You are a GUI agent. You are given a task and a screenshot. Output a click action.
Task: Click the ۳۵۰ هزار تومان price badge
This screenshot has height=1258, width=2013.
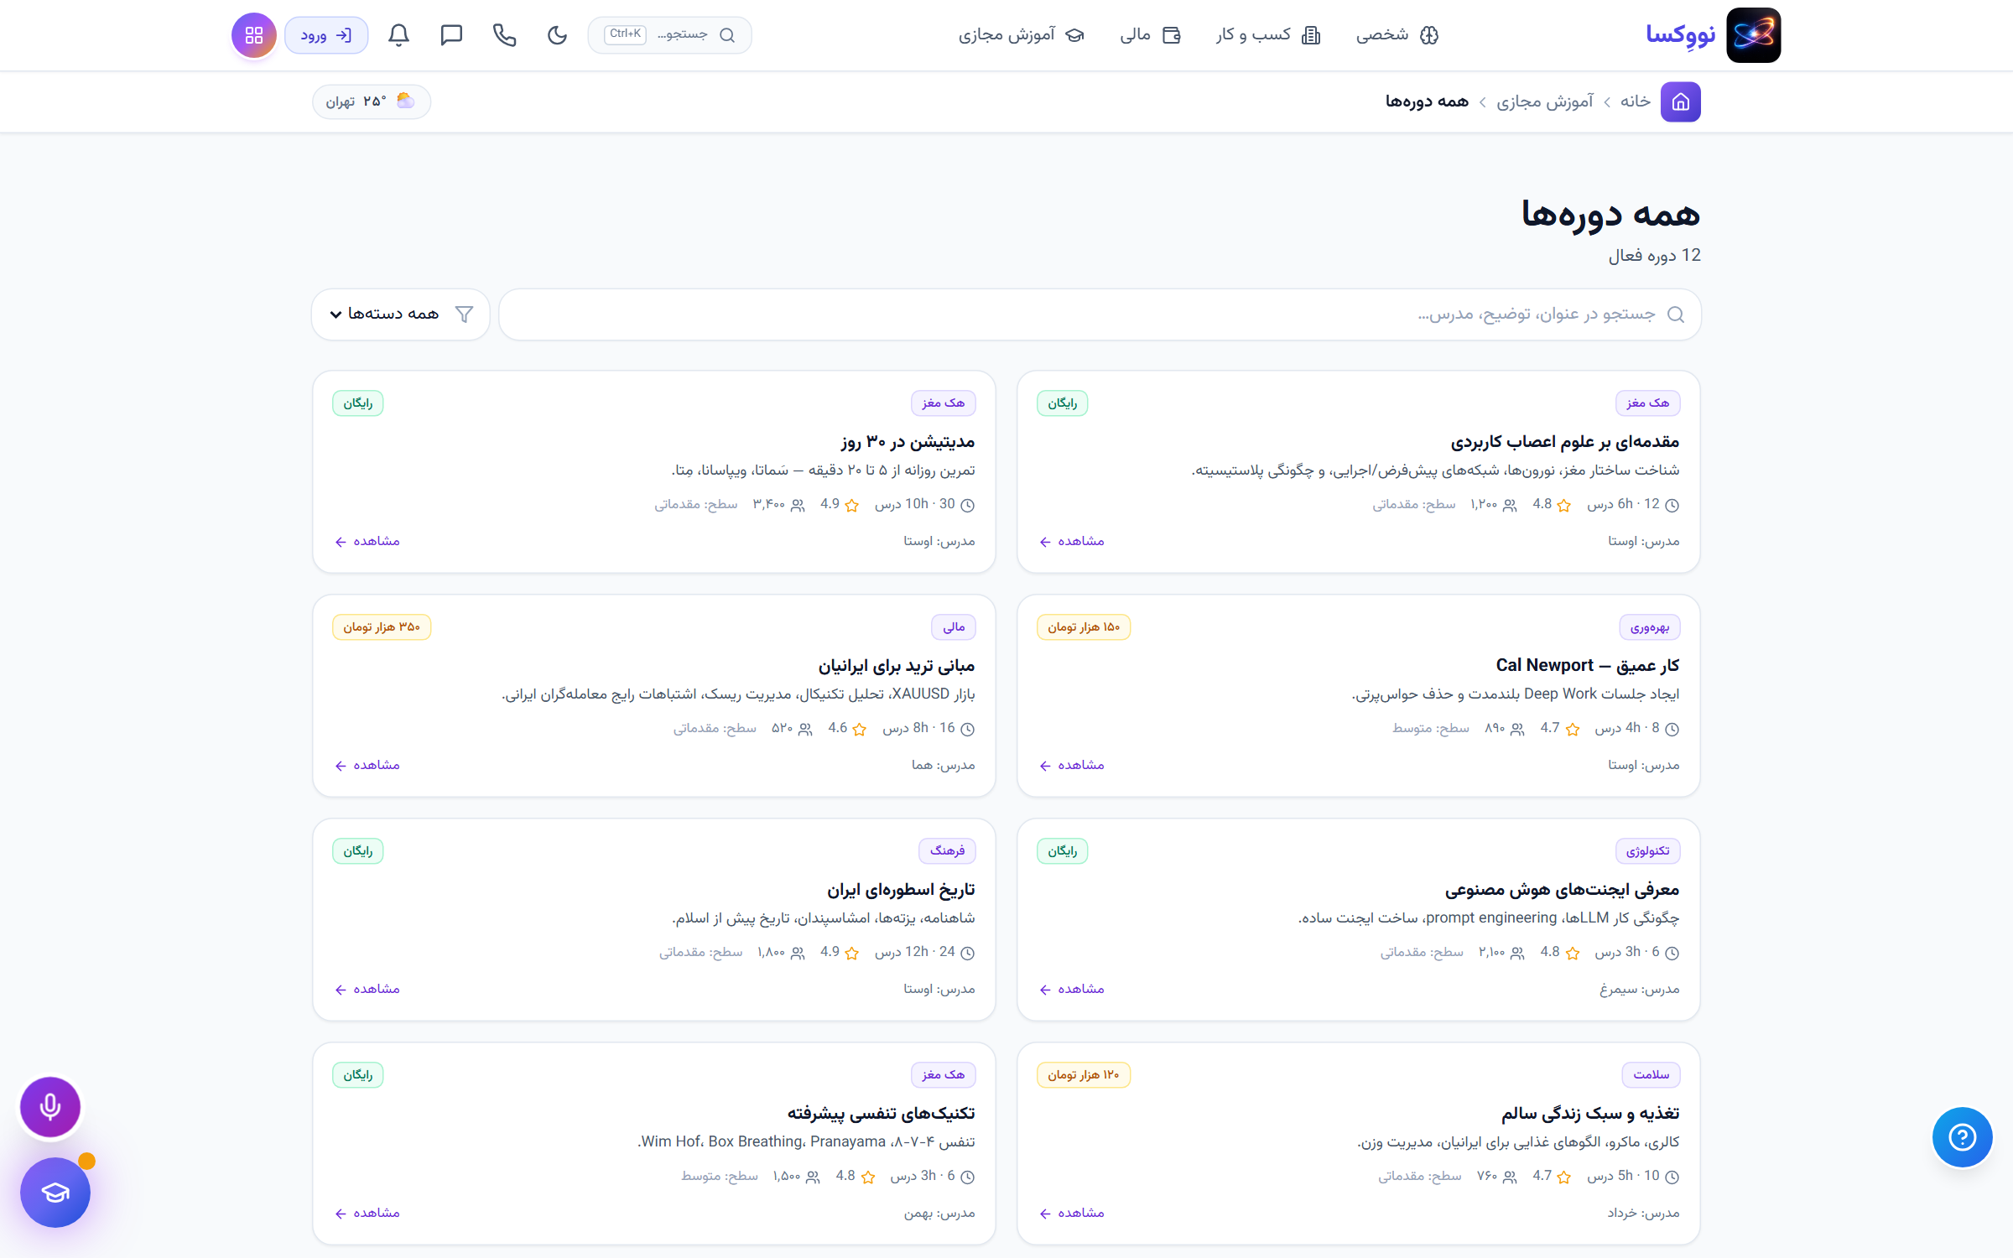tap(382, 627)
